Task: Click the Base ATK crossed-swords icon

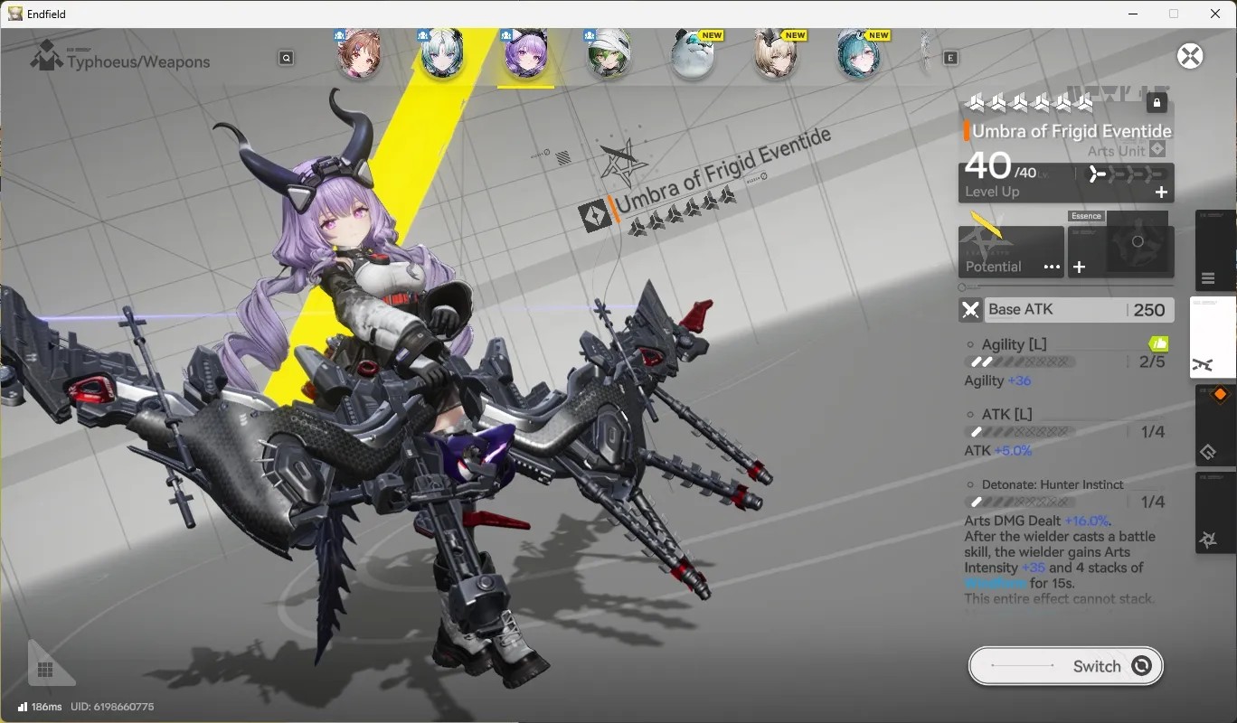Action: point(970,310)
